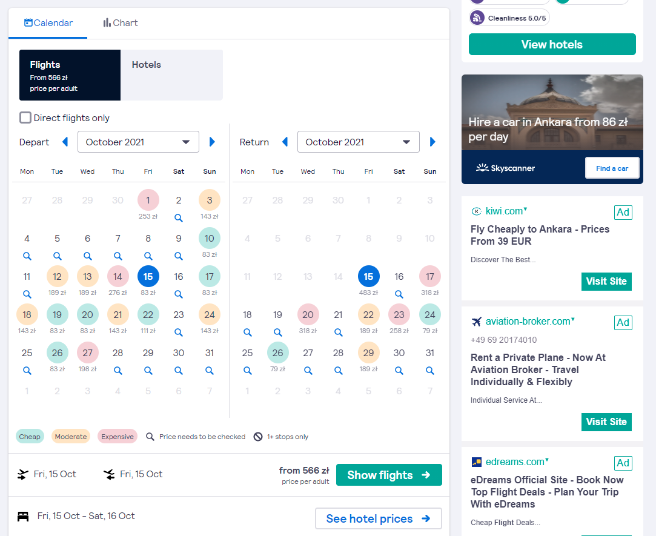
Task: Check price for return Tue 19 October
Action: pyautogui.click(x=278, y=333)
